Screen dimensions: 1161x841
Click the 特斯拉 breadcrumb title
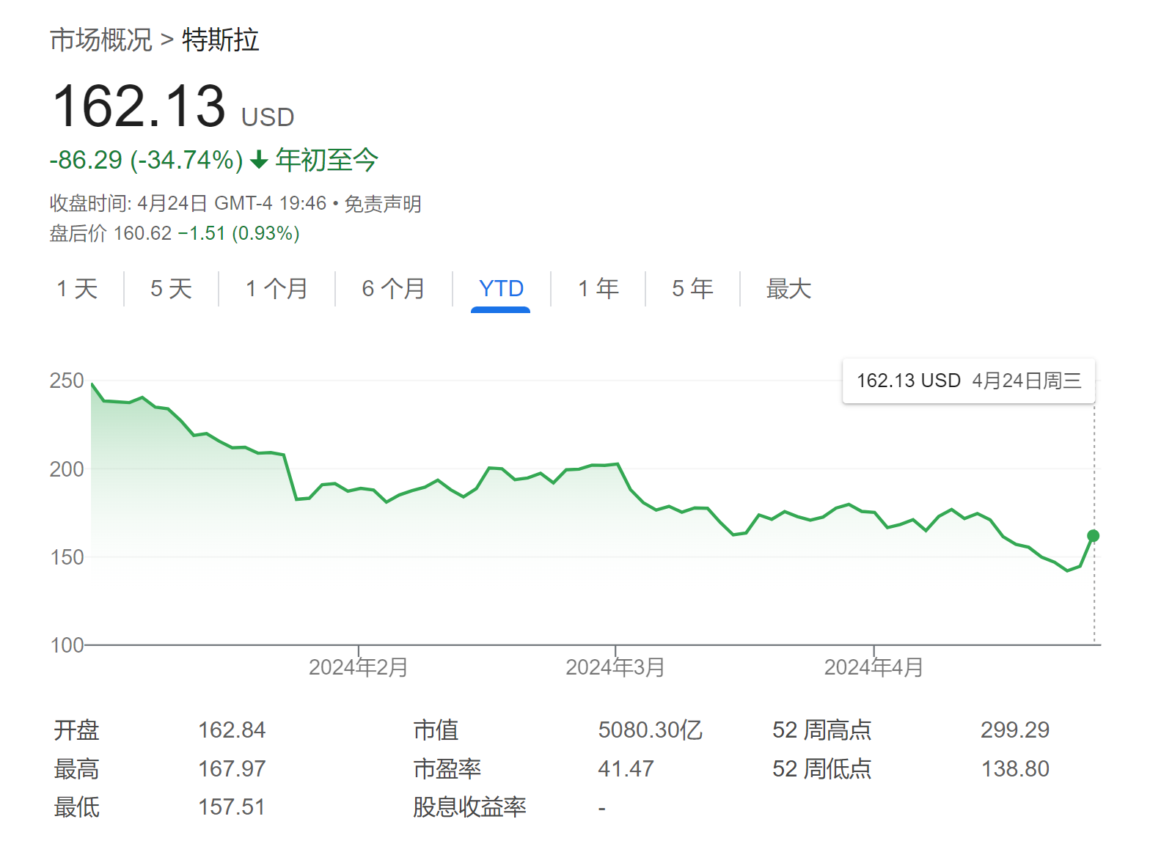tap(220, 40)
